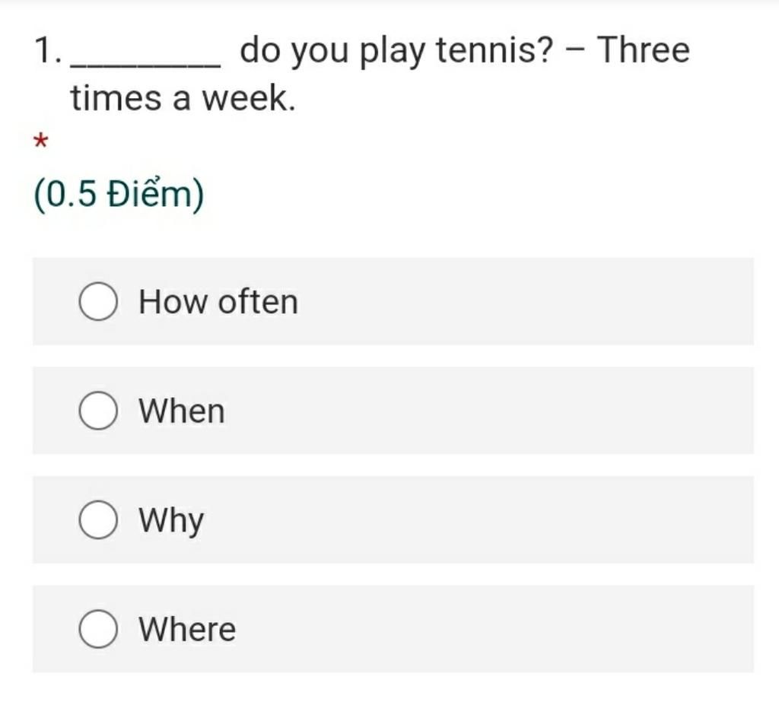
Task: Click the "Why" answer label text
Action: tap(171, 521)
